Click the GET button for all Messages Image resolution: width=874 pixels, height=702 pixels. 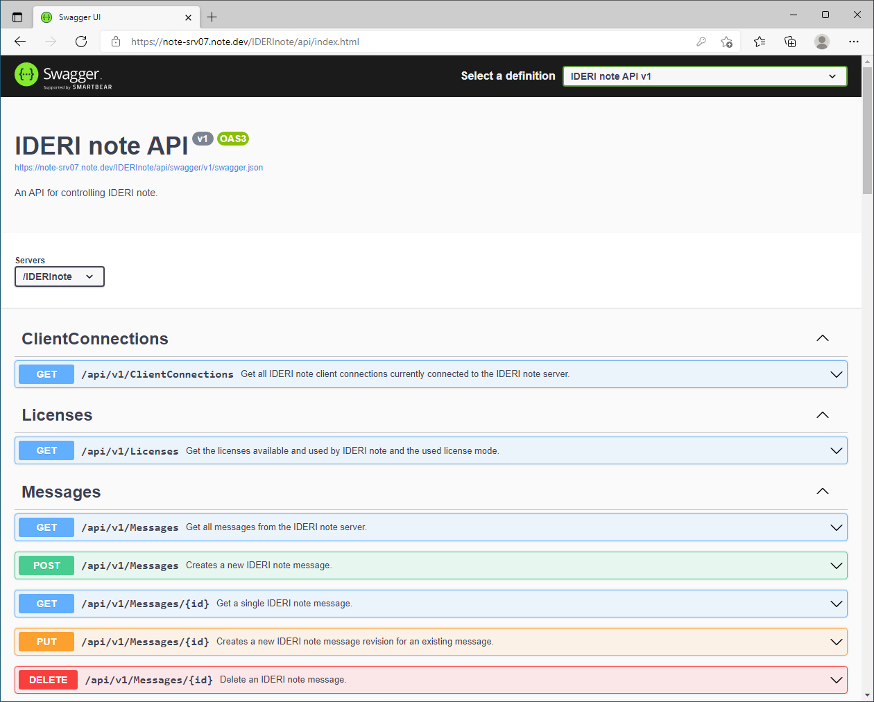(46, 527)
